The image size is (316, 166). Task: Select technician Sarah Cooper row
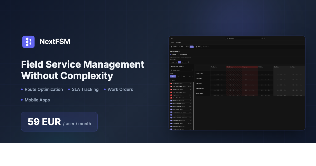click(x=250, y=93)
